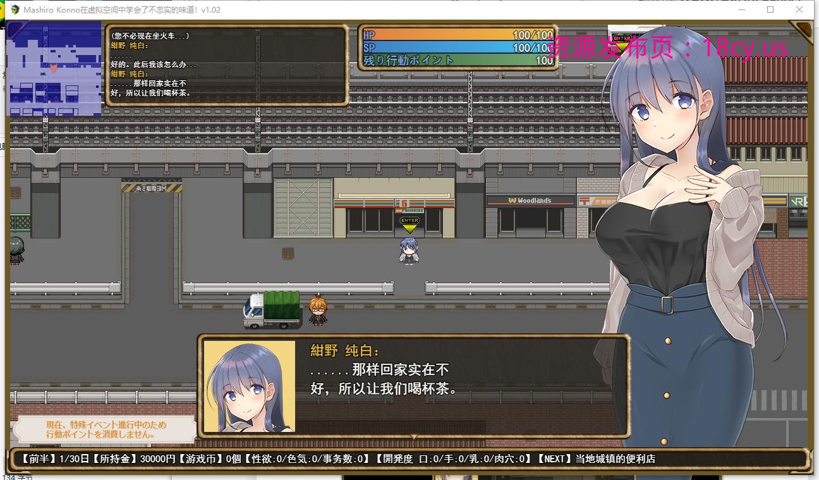Click the dialogue continue arrow below the message
The width and height of the screenshot is (819, 480).
[x=414, y=436]
